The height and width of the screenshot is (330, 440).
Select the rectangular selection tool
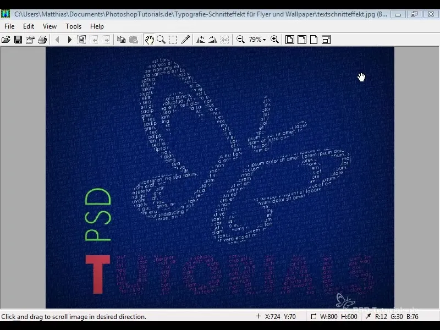coord(173,40)
